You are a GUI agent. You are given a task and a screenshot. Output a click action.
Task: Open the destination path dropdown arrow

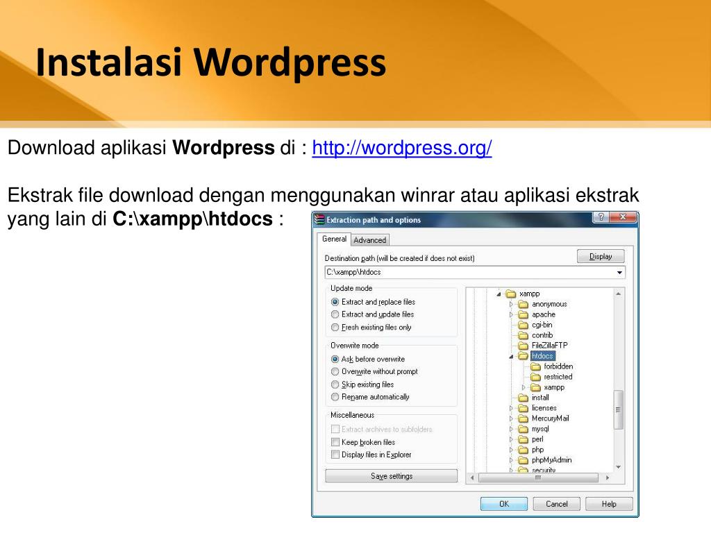(619, 272)
